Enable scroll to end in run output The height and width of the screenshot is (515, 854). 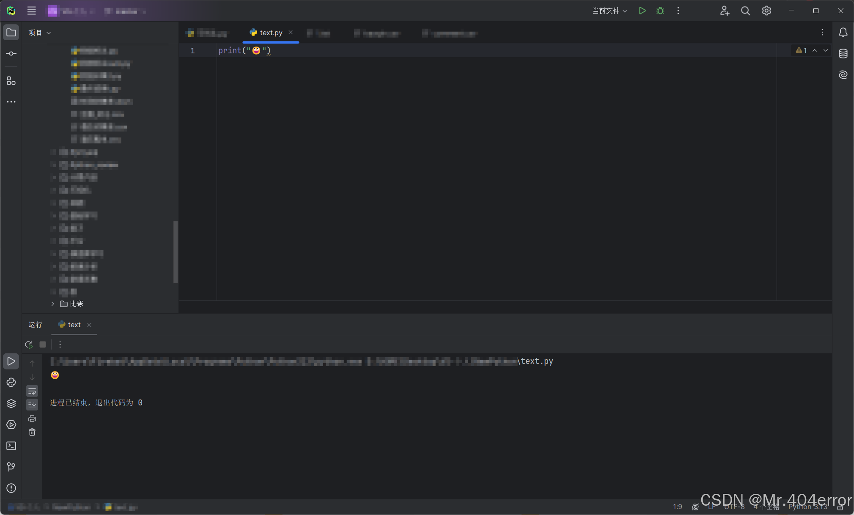(x=32, y=405)
